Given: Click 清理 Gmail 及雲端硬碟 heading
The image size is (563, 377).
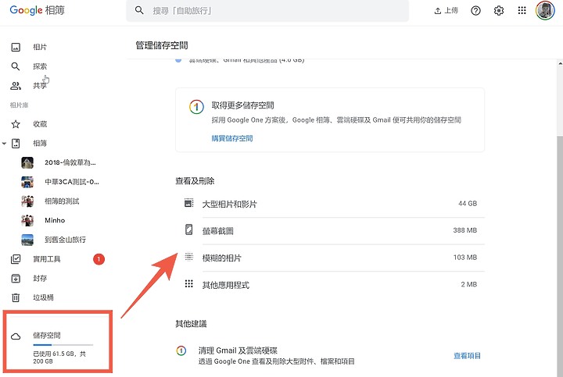Looking at the screenshot, I should 238,350.
